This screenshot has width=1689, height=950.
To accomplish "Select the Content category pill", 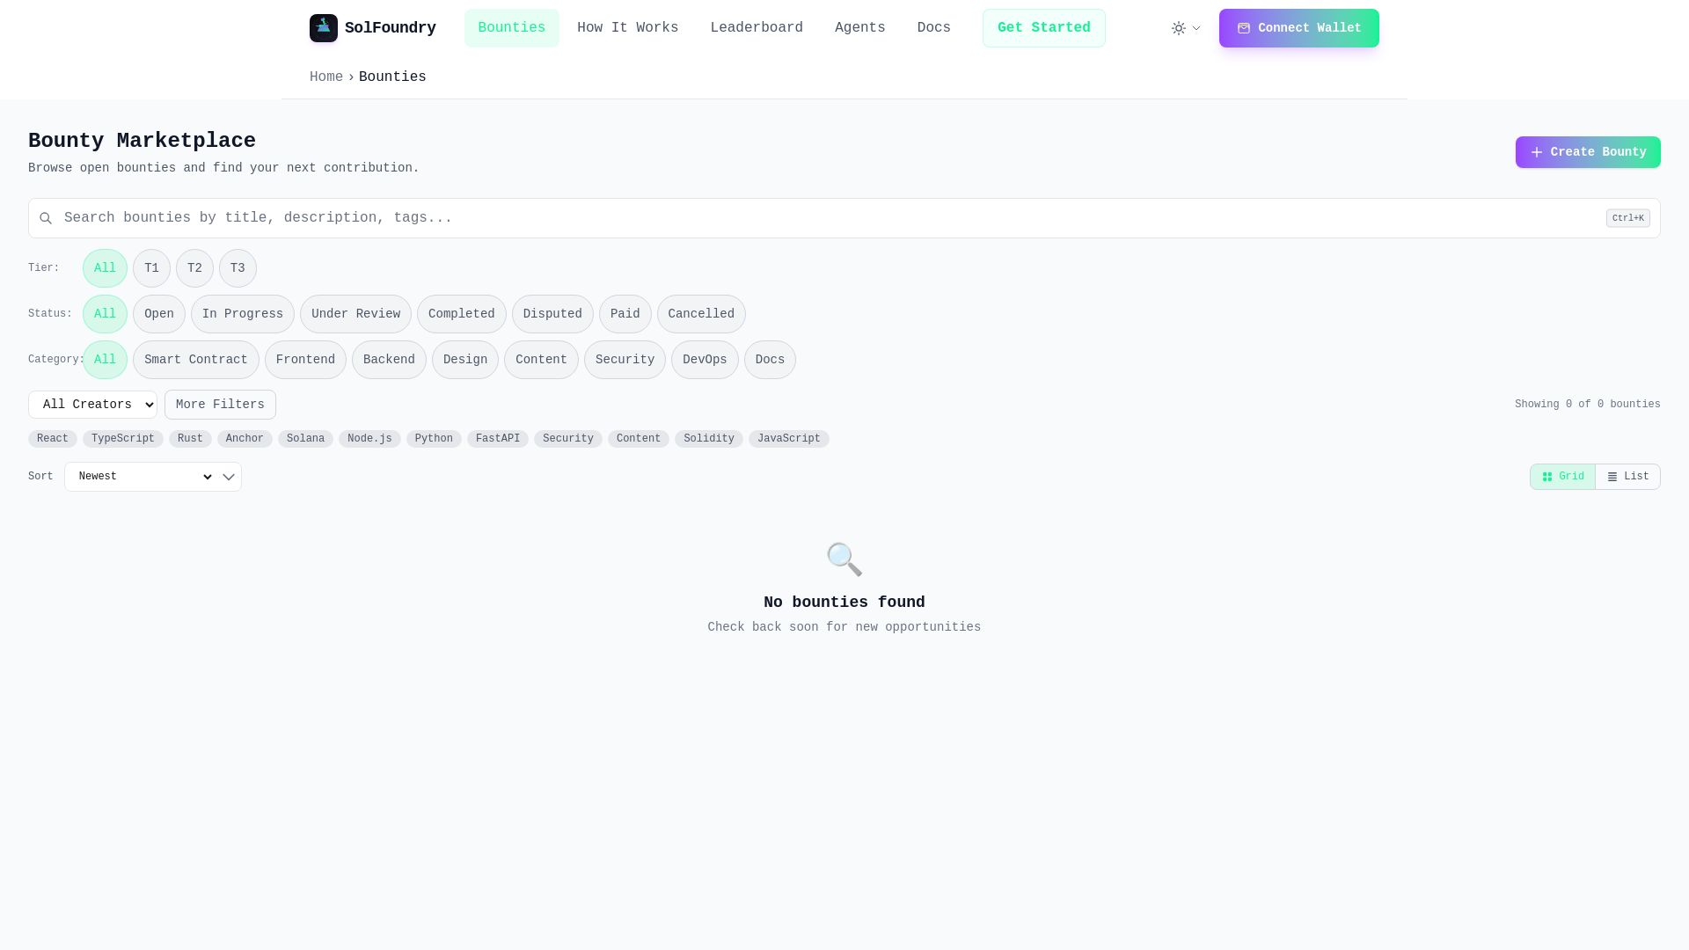I will pos(541,360).
